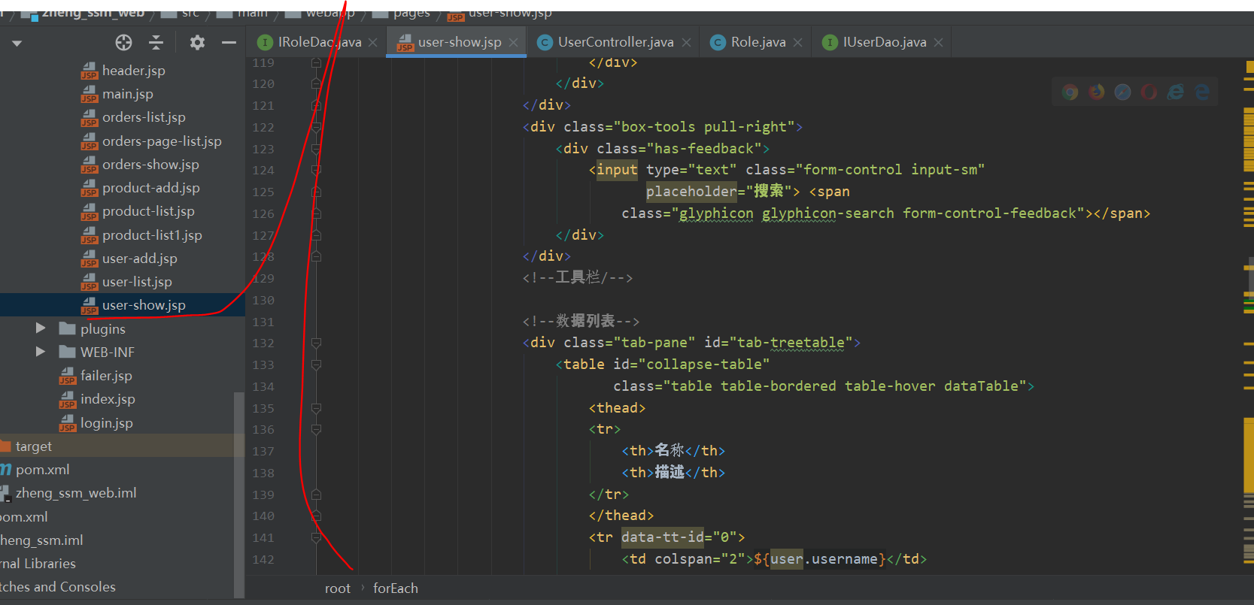1254x605 pixels.
Task: Click line number 130 in gutter
Action: pyautogui.click(x=263, y=301)
